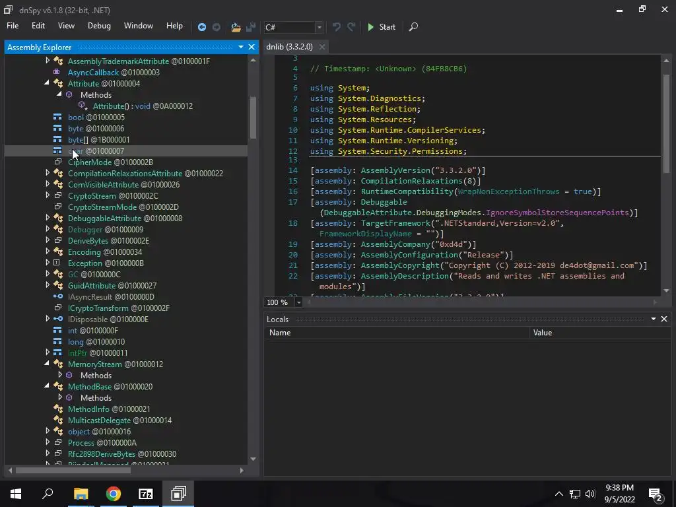Expand AssemblyTrademarkAttribute node

click(x=48, y=61)
